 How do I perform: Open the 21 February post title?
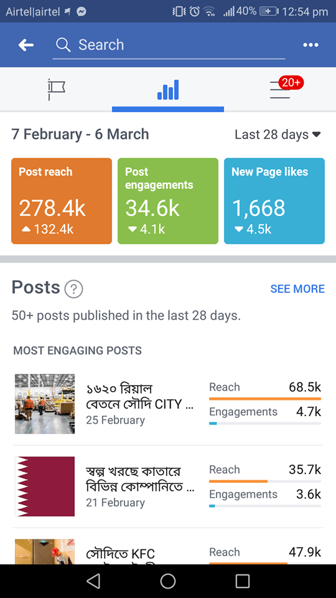140,480
